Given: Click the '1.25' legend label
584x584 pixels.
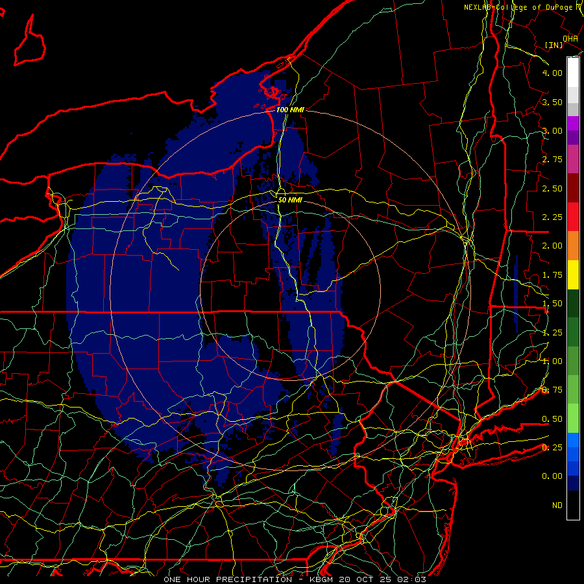Looking at the screenshot, I should pos(552,333).
